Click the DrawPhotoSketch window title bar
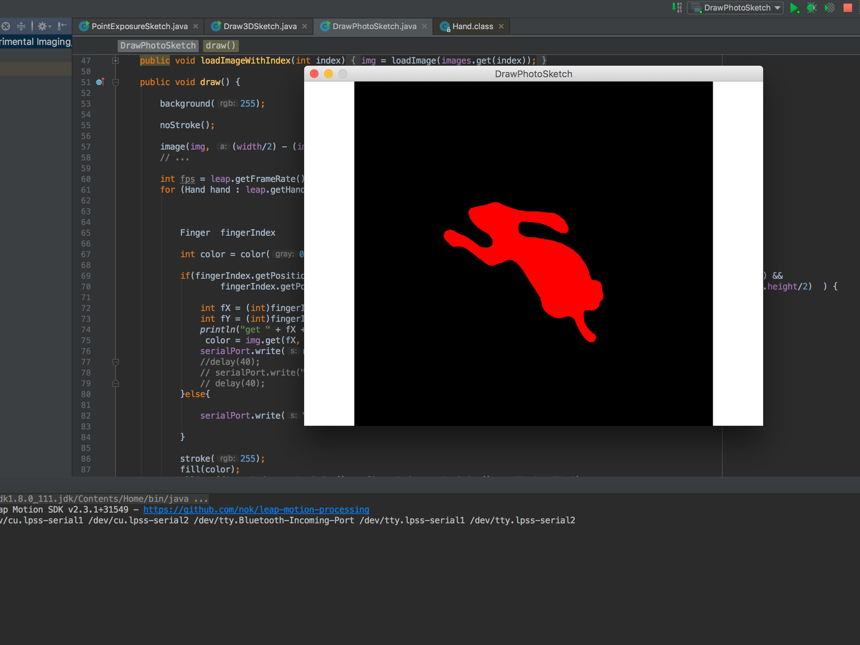The height and width of the screenshot is (645, 860). [533, 74]
